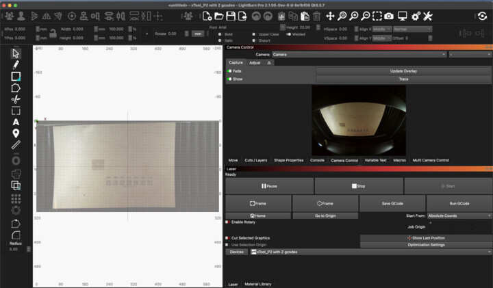The height and width of the screenshot is (288, 493).
Task: Choose the pencil Draw Lines tool
Action: point(16,64)
